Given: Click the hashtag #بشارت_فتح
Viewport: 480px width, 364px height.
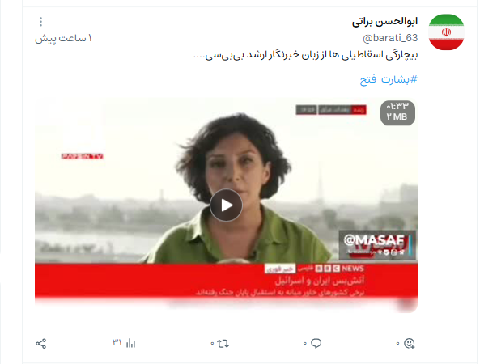Looking at the screenshot, I should [389, 79].
